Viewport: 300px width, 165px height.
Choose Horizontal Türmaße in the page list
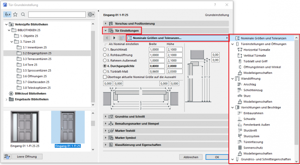tap(257, 50)
